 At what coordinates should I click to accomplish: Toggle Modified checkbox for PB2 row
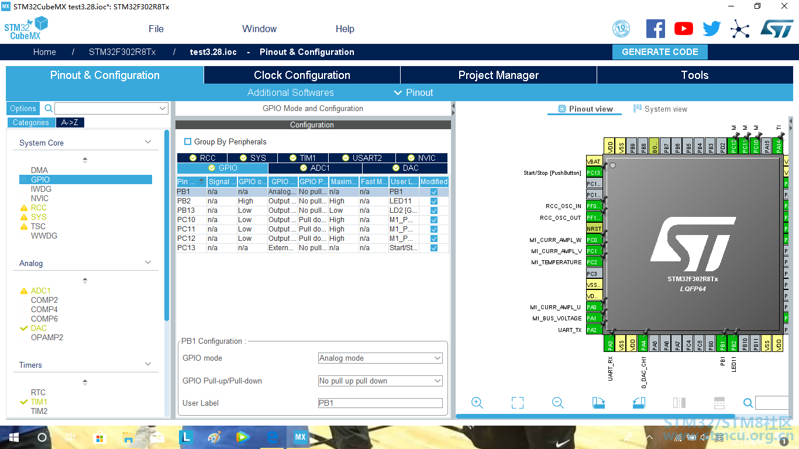pos(434,201)
